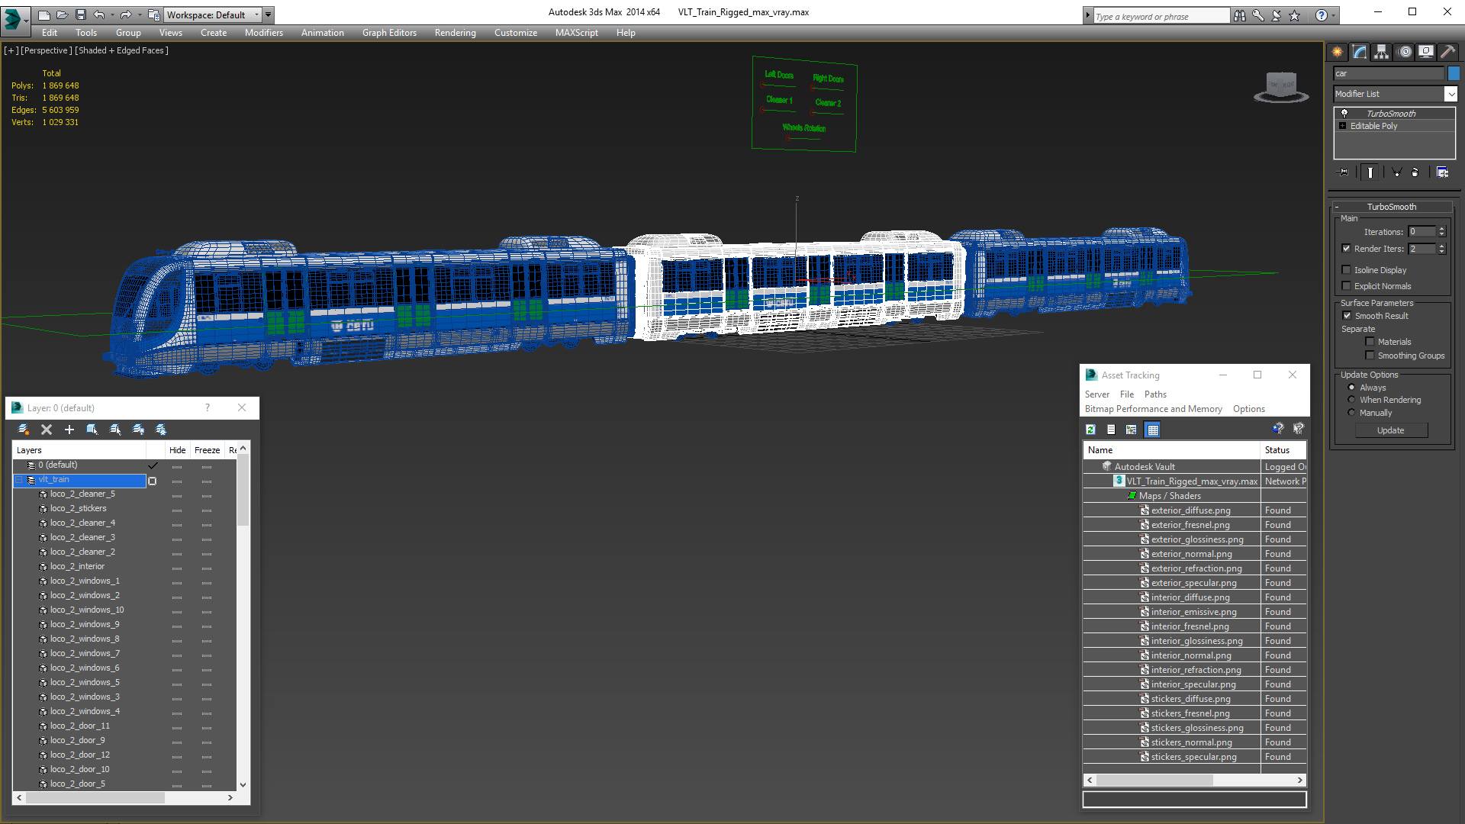Toggle the Render Iters checkbox
This screenshot has width=1465, height=824.
[1347, 249]
